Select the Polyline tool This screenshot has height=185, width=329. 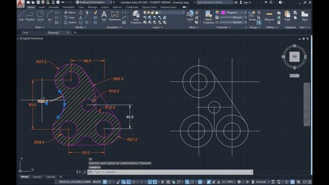point(30,16)
